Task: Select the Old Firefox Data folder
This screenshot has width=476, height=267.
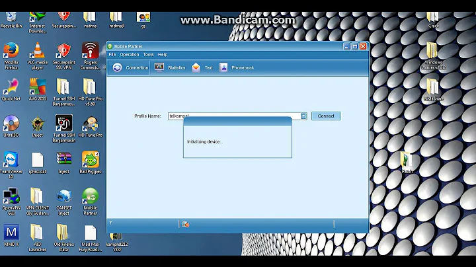Action: pos(63,238)
